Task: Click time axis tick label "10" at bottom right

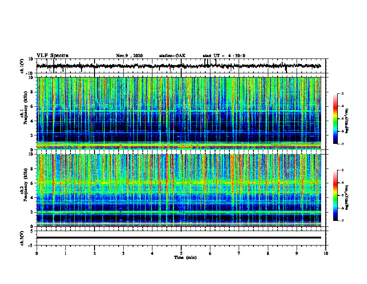Action: click(326, 253)
